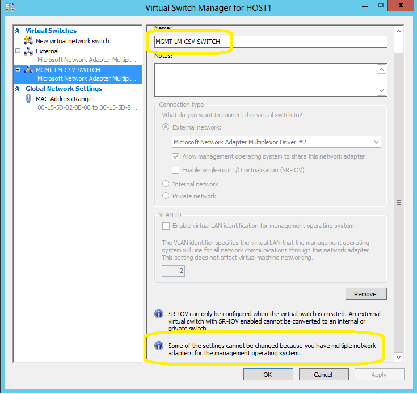Select Global Network Settings section header
This screenshot has width=417, height=394.
(x=64, y=89)
